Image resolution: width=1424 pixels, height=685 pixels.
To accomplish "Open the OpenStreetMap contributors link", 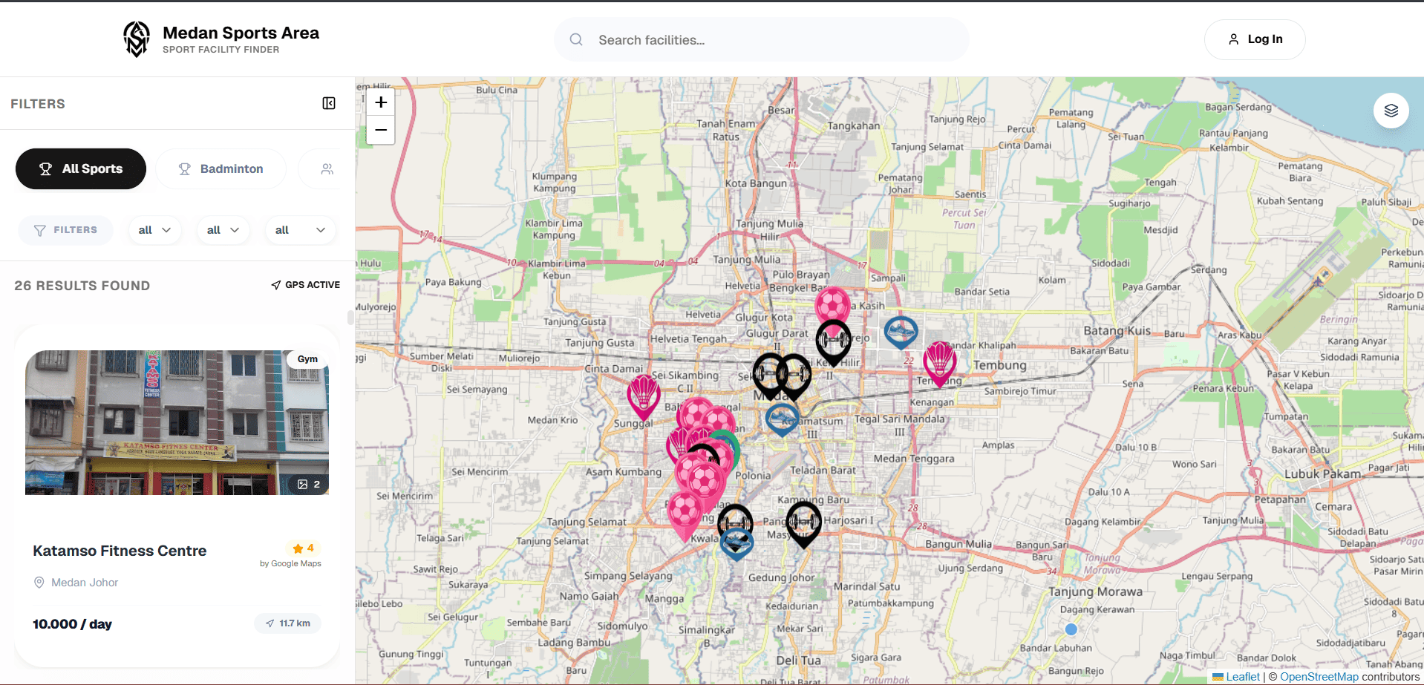I will [1319, 677].
